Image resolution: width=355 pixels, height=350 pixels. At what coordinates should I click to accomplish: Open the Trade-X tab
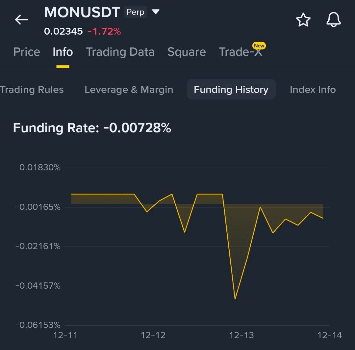(241, 52)
